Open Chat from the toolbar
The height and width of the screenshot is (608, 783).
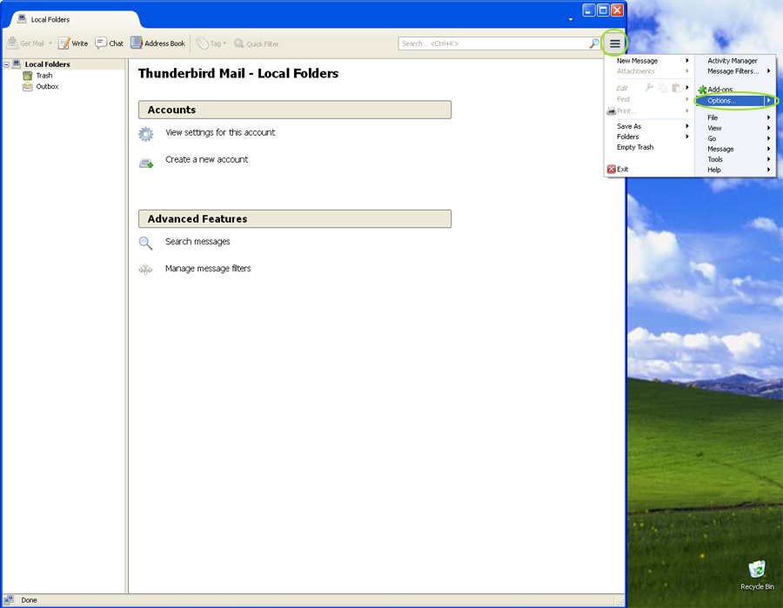110,43
